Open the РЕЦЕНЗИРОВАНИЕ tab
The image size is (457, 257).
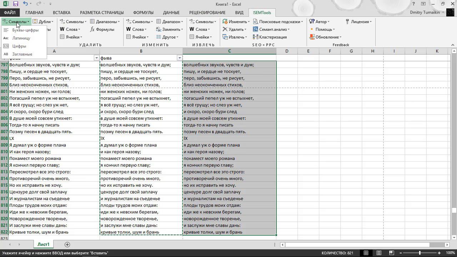207,12
